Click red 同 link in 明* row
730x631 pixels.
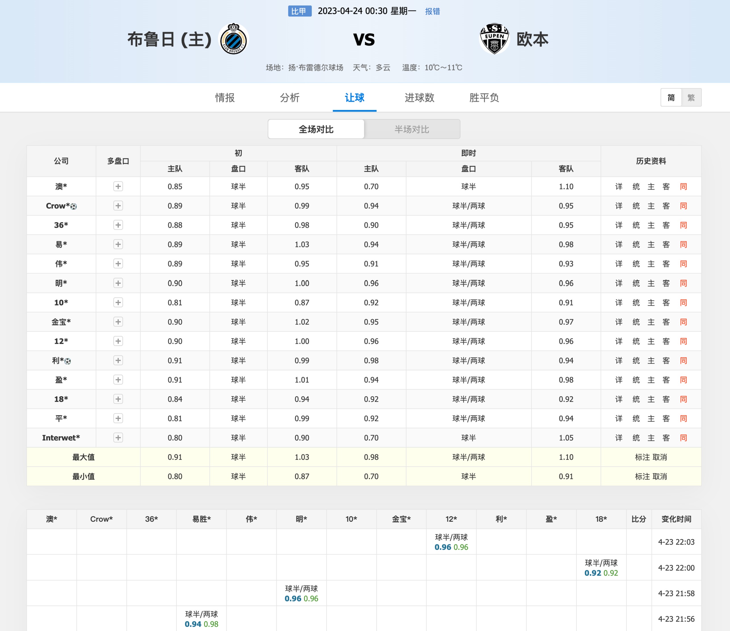coord(683,283)
